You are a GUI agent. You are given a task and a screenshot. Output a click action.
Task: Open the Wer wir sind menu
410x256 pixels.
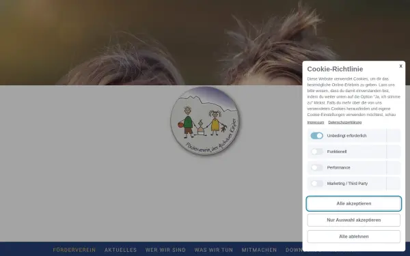coord(165,250)
